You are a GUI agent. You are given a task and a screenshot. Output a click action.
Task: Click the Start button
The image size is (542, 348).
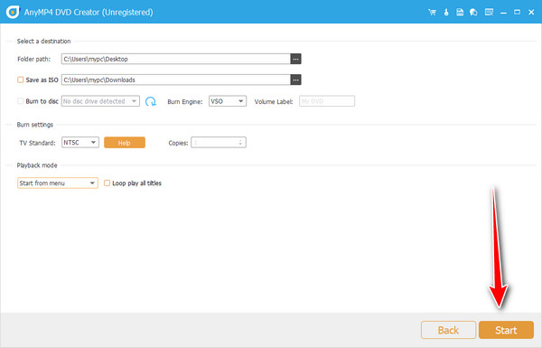506,330
